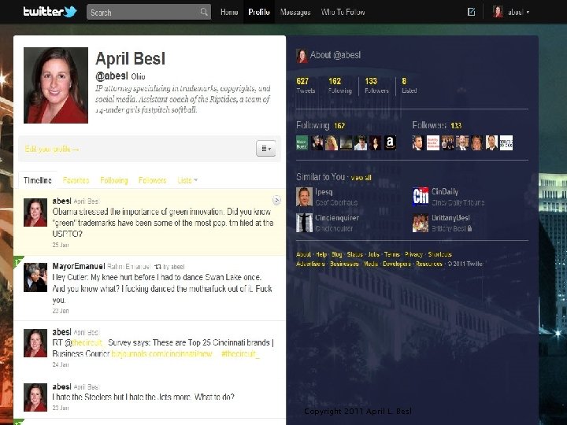The width and height of the screenshot is (567, 425).
Task: Click first avatar in Followers row
Action: (418, 142)
